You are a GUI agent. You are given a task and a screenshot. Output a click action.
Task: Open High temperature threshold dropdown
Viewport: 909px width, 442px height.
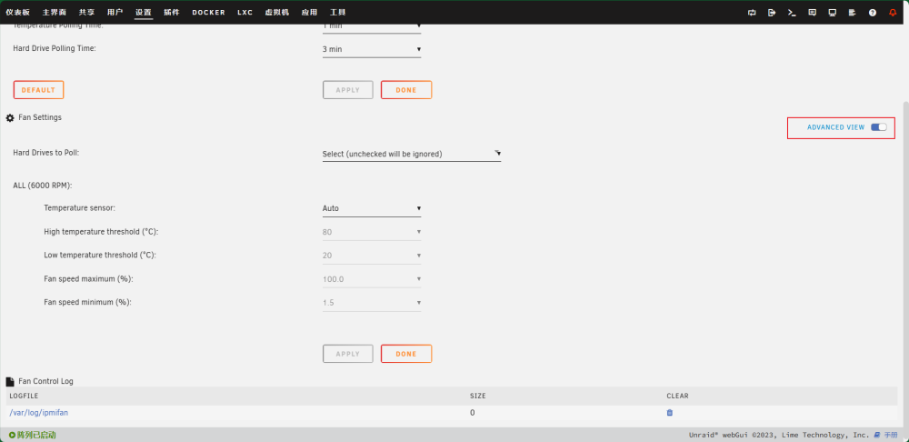(x=372, y=232)
